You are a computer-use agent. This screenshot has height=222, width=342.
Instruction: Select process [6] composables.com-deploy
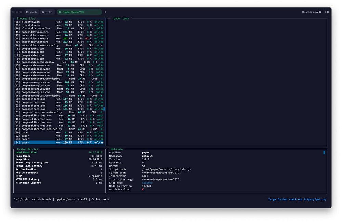[x=59, y=62]
